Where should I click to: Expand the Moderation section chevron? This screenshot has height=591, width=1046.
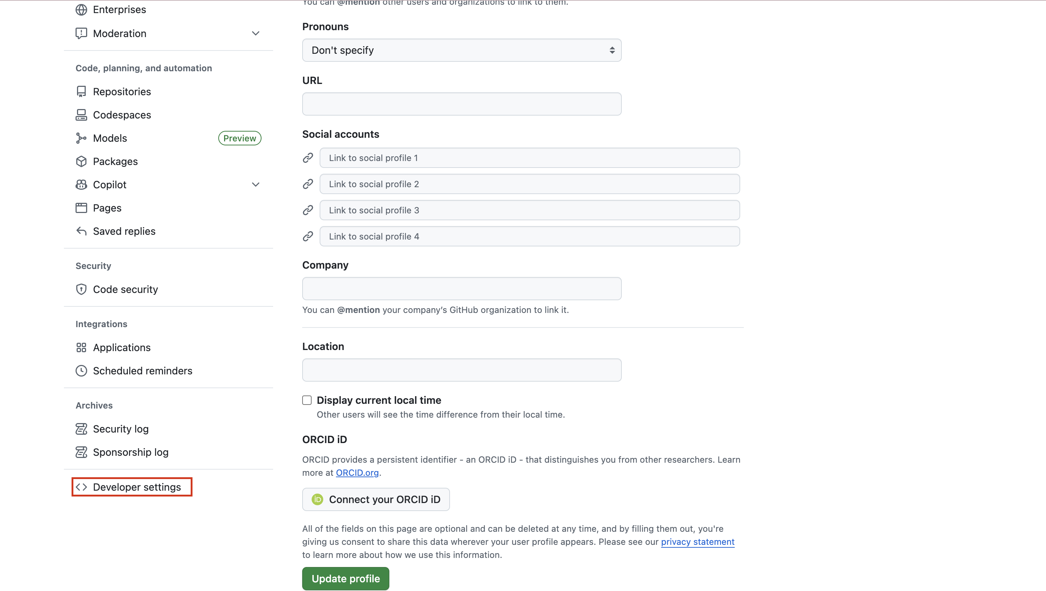(255, 33)
